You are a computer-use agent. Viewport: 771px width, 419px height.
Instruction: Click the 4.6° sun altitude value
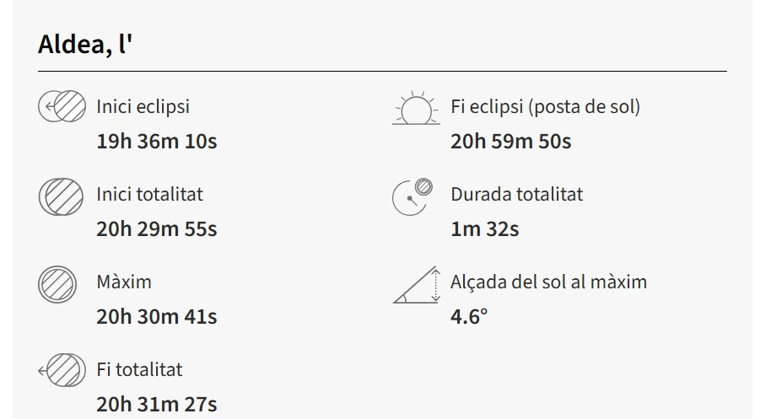click(x=469, y=316)
